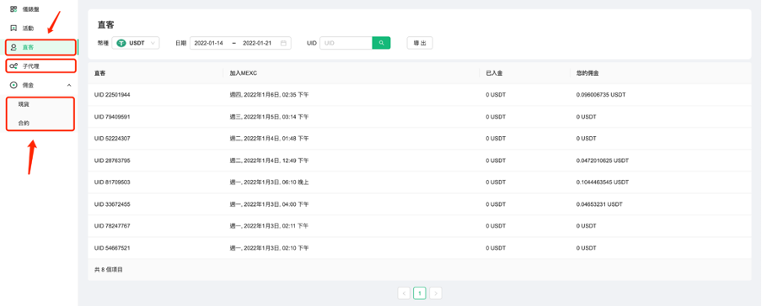Click the 您的佣金 column header
Image resolution: width=762 pixels, height=306 pixels.
coord(587,73)
